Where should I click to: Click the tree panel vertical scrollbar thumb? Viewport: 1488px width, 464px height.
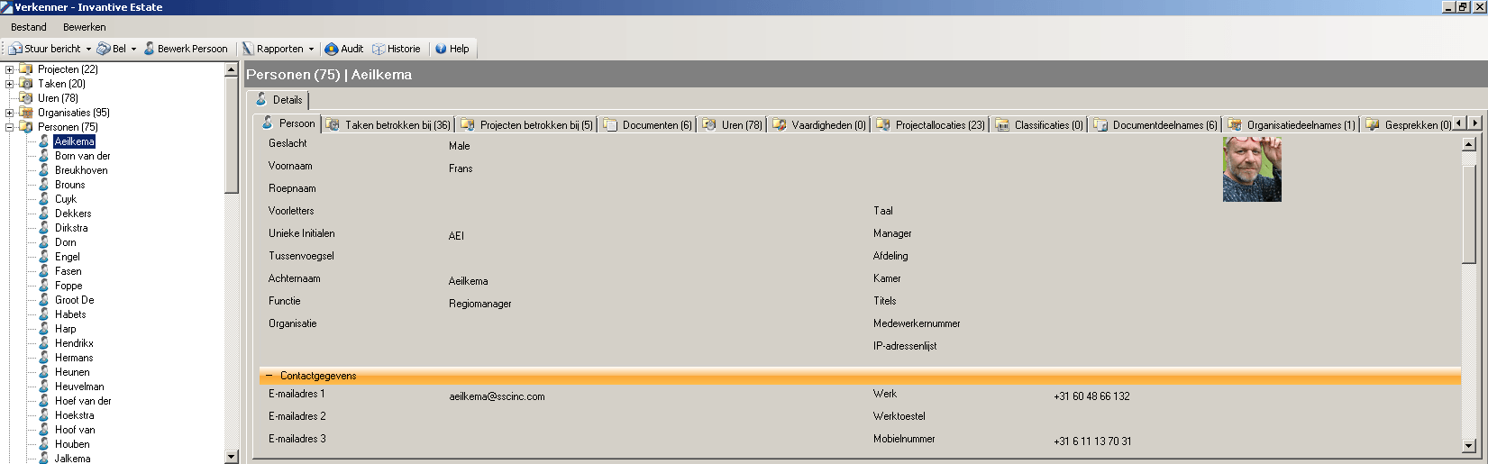tap(232, 135)
